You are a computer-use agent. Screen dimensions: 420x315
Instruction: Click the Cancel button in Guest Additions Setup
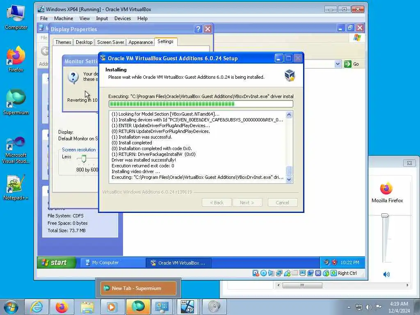click(282, 203)
